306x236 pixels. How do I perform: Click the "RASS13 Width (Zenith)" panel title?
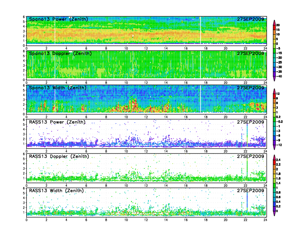pyautogui.click(x=56, y=190)
